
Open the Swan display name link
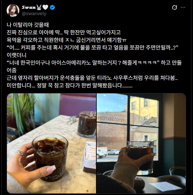point(29,7)
